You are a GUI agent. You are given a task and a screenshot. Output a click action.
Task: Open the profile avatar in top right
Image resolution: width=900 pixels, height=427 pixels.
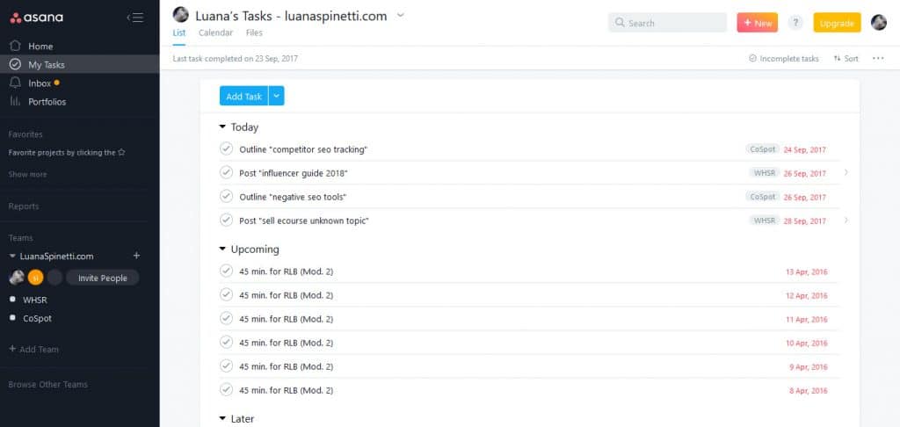pyautogui.click(x=878, y=23)
